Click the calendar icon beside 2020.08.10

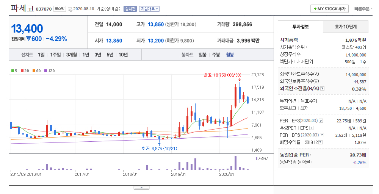coord(70,9)
